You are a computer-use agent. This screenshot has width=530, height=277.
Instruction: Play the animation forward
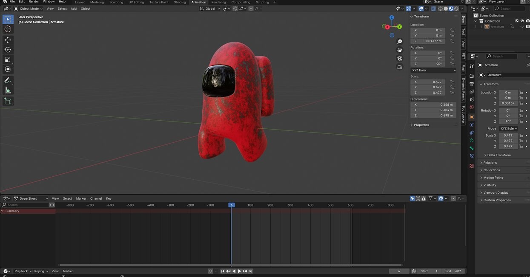239,271
